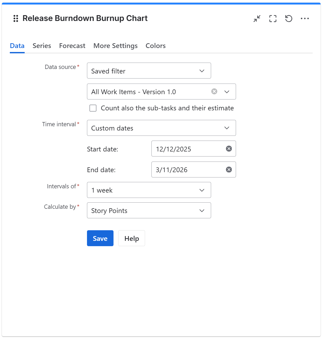Screen dimensions: 323x339
Task: Refresh the gadget with the reload icon
Action: tap(289, 19)
